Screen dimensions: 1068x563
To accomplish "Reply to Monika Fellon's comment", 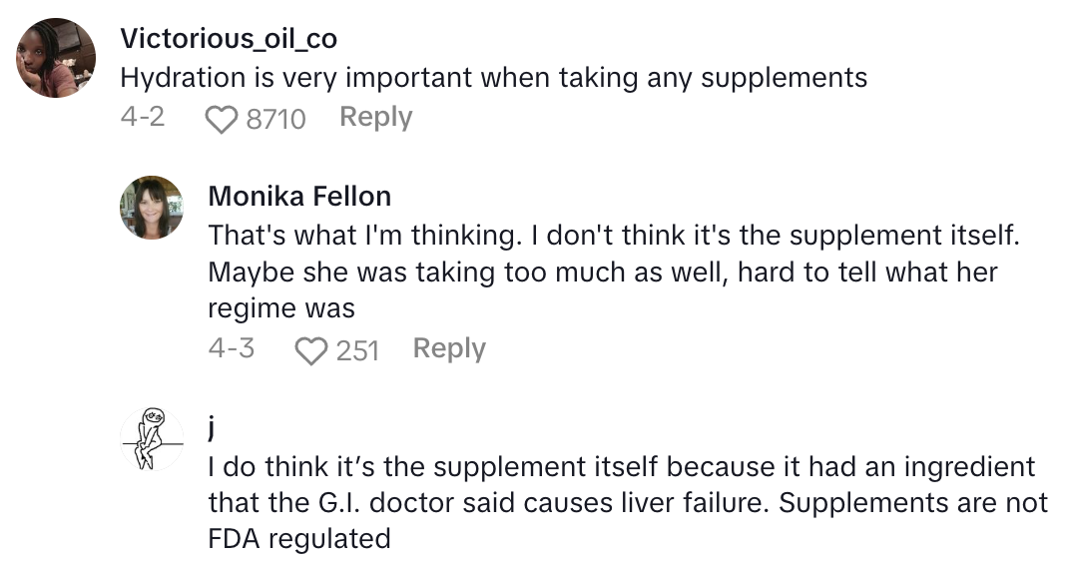I will point(449,348).
